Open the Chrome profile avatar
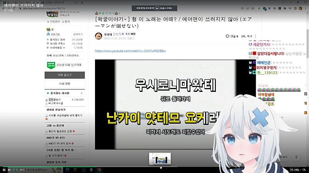 tap(301, 8)
